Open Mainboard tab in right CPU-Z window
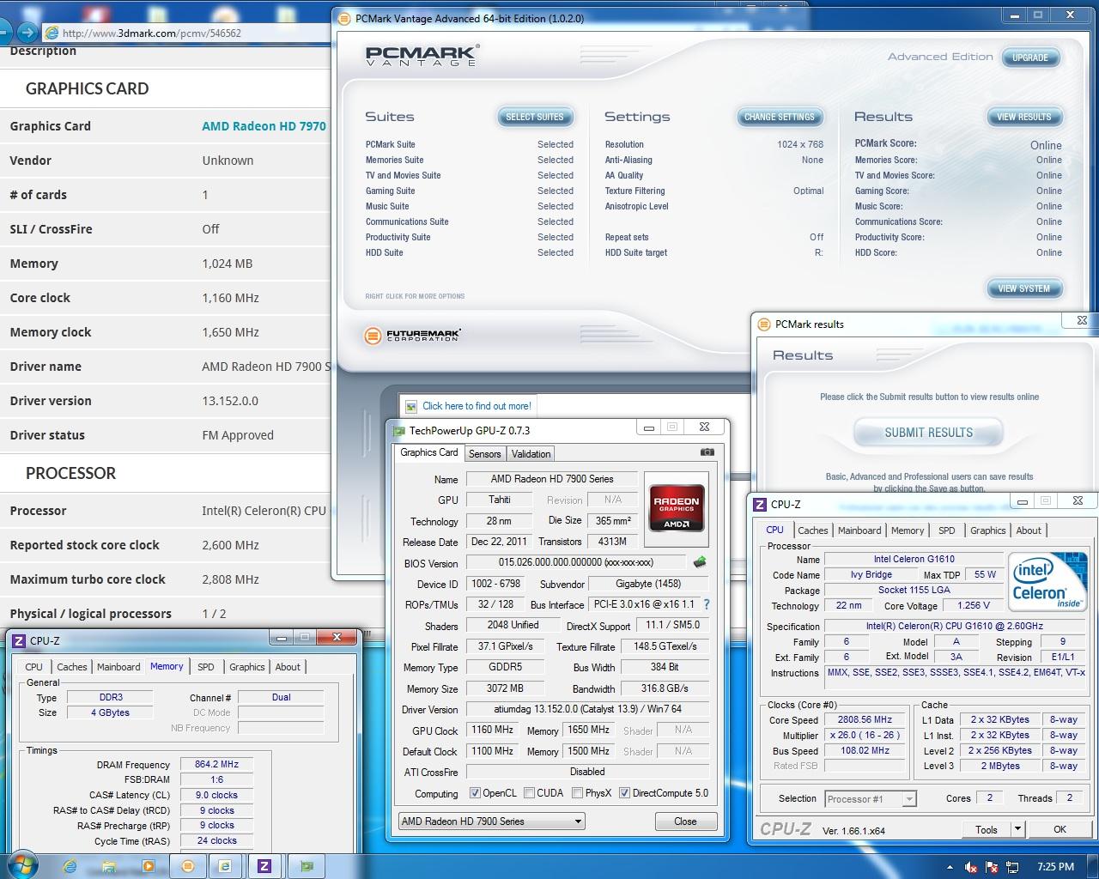This screenshot has width=1099, height=879. tap(859, 530)
